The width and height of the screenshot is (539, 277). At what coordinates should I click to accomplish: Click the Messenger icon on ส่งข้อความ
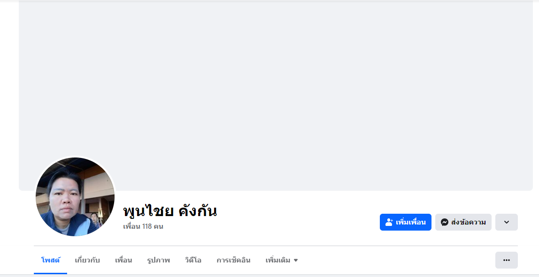tap(445, 222)
